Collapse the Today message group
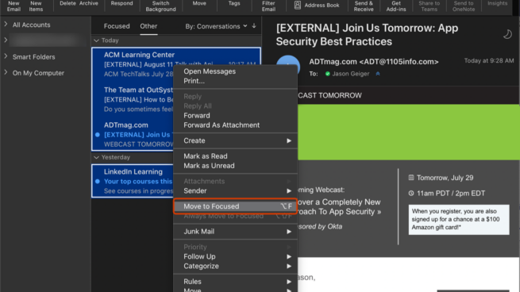 coord(97,40)
